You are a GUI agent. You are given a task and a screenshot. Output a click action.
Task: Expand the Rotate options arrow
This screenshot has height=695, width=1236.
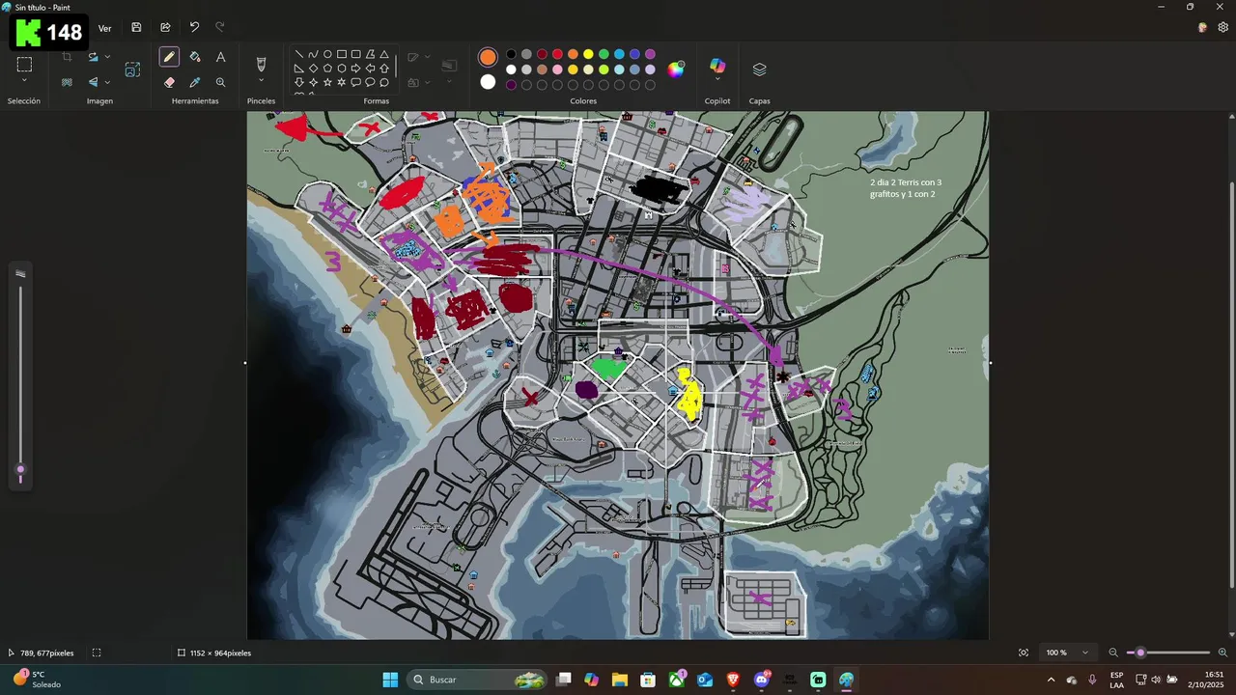tap(107, 57)
